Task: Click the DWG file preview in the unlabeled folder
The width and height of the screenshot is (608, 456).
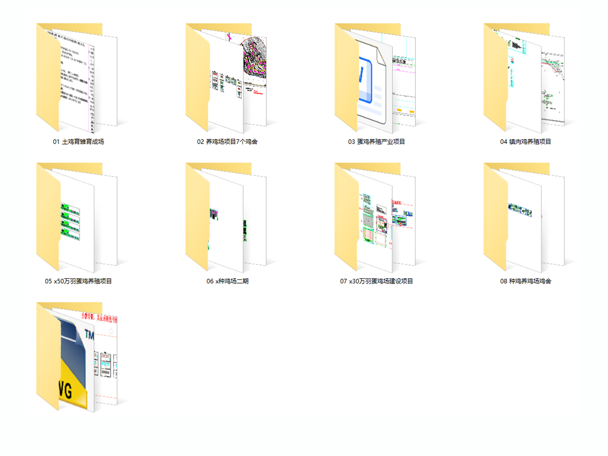Action: click(x=74, y=365)
